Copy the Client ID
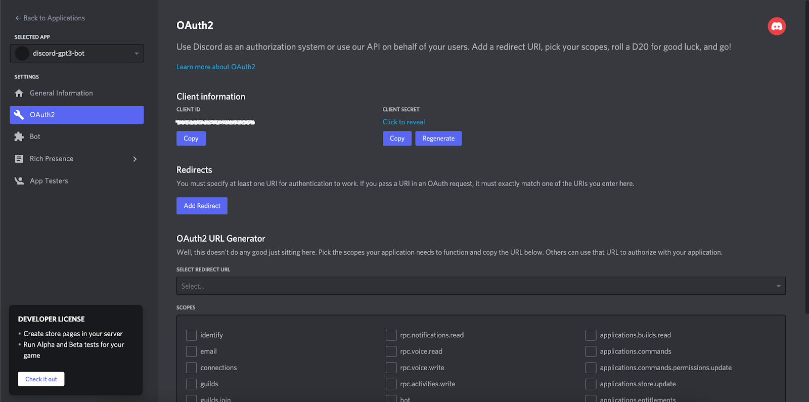 [191, 139]
